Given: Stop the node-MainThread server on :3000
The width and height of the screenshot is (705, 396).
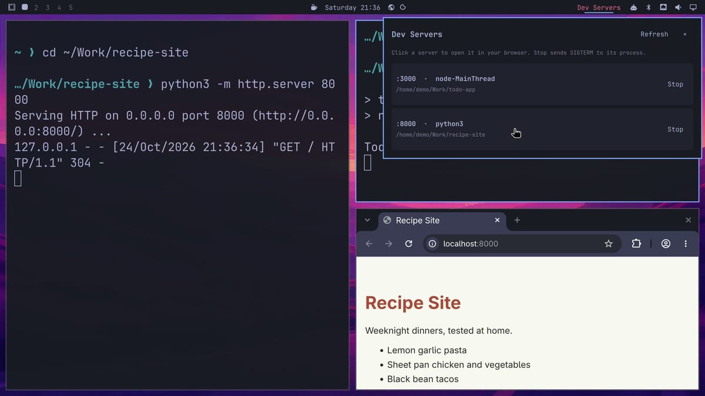Looking at the screenshot, I should (675, 84).
